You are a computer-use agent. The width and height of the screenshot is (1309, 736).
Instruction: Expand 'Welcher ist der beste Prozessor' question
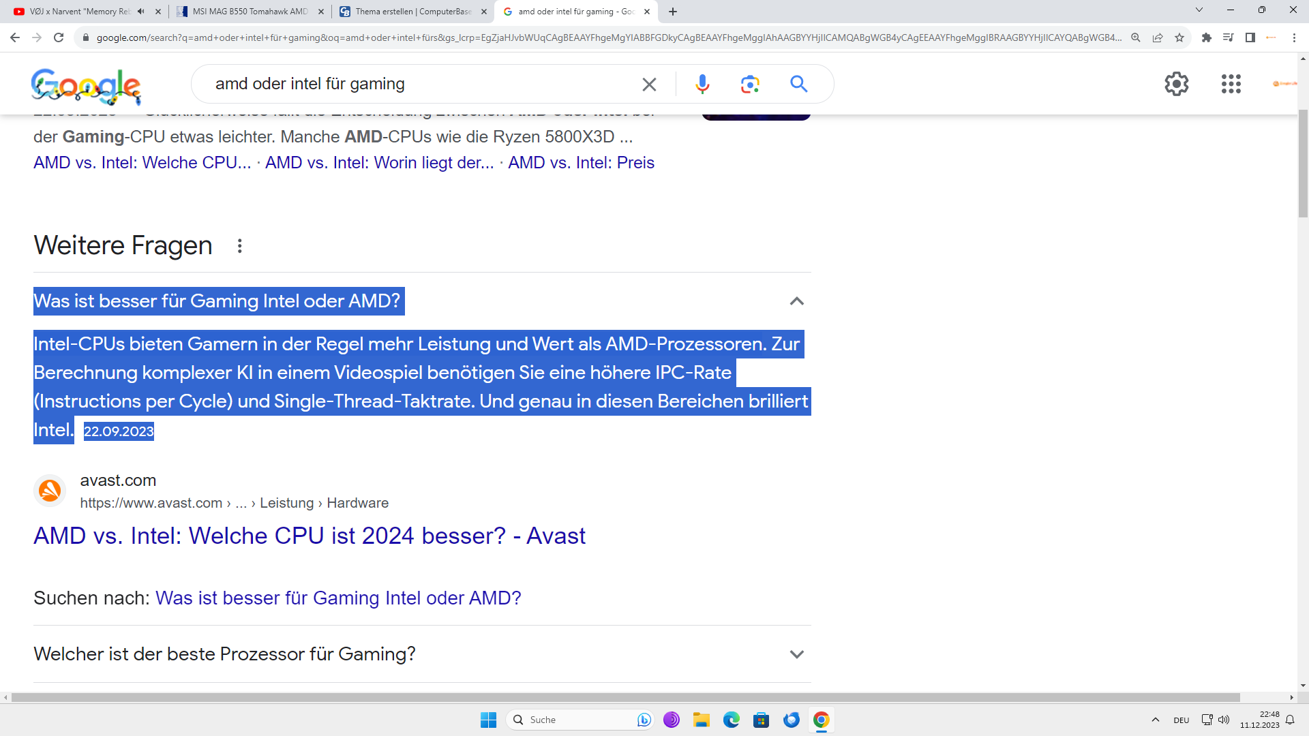pos(796,654)
